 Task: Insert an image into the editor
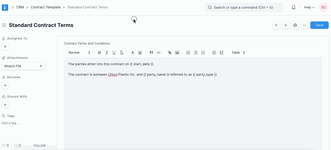click(177, 53)
